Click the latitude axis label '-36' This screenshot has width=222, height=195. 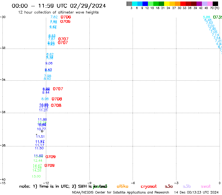tap(3, 112)
